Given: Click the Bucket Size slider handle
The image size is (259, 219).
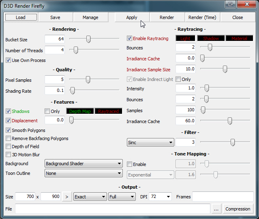Looking at the screenshot, I should (88, 39).
